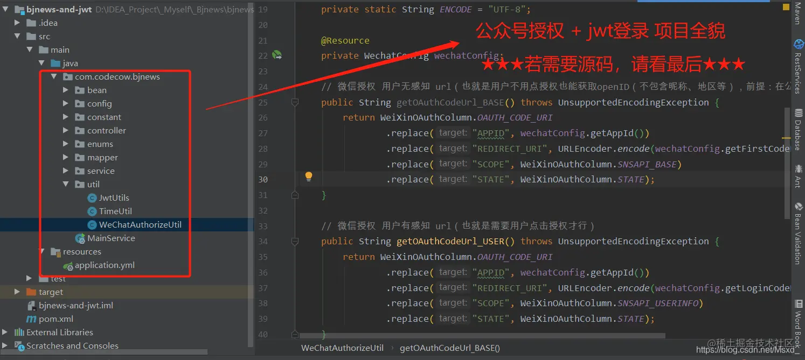Expand External Libraries node
The height and width of the screenshot is (360, 805).
(x=5, y=333)
